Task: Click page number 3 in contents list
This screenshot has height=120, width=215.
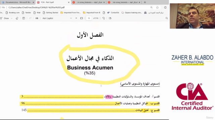Action: pos(22,96)
